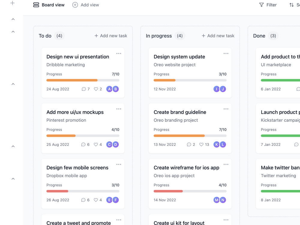Click comment icon on Add more ui/ux mockups card
Image resolution: width=300 pixels, height=225 pixels.
click(x=83, y=145)
